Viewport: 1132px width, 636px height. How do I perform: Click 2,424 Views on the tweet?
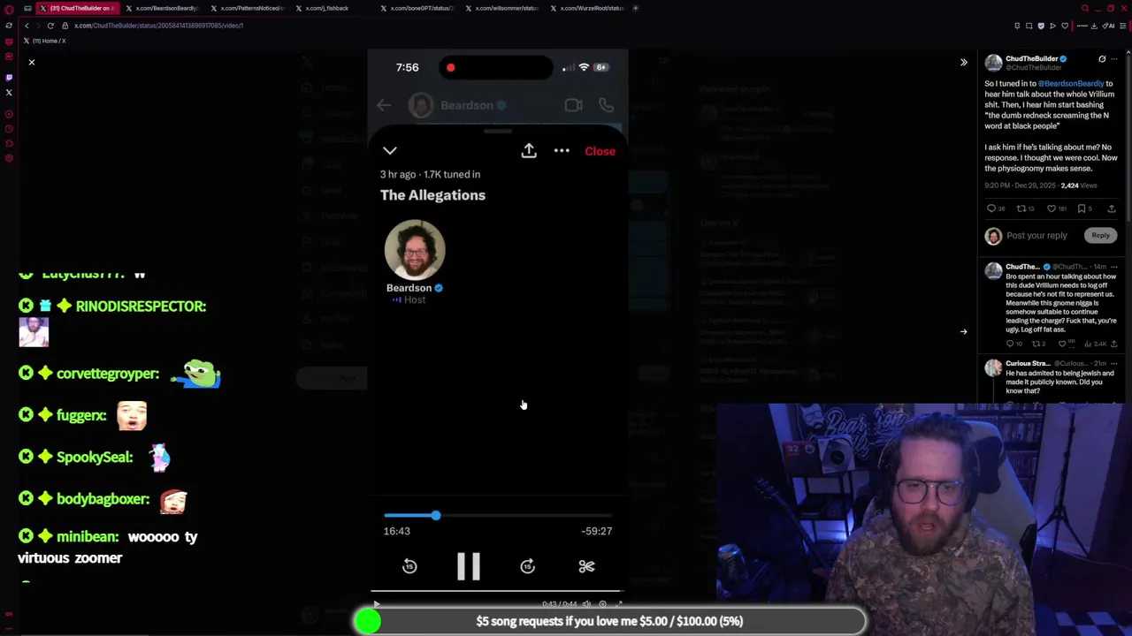pyautogui.click(x=1079, y=185)
